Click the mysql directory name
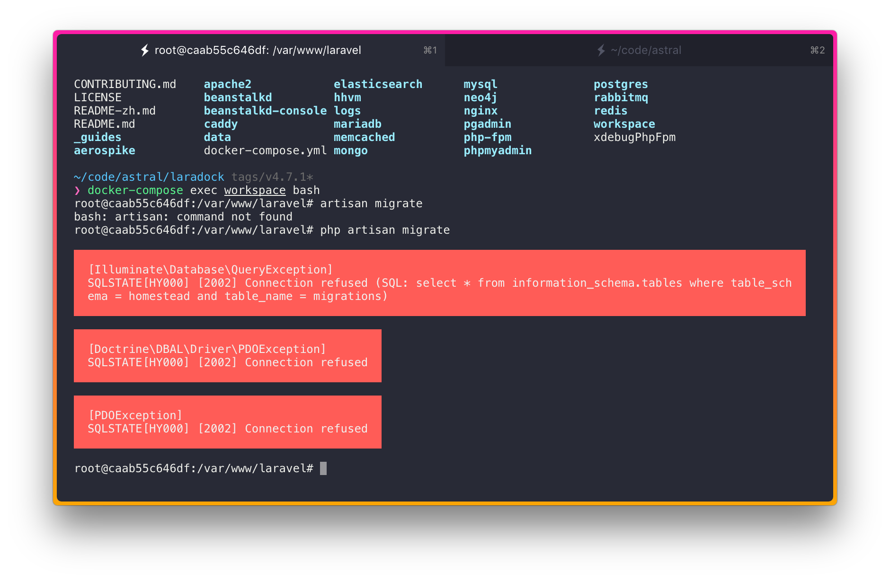890x581 pixels. tap(481, 84)
